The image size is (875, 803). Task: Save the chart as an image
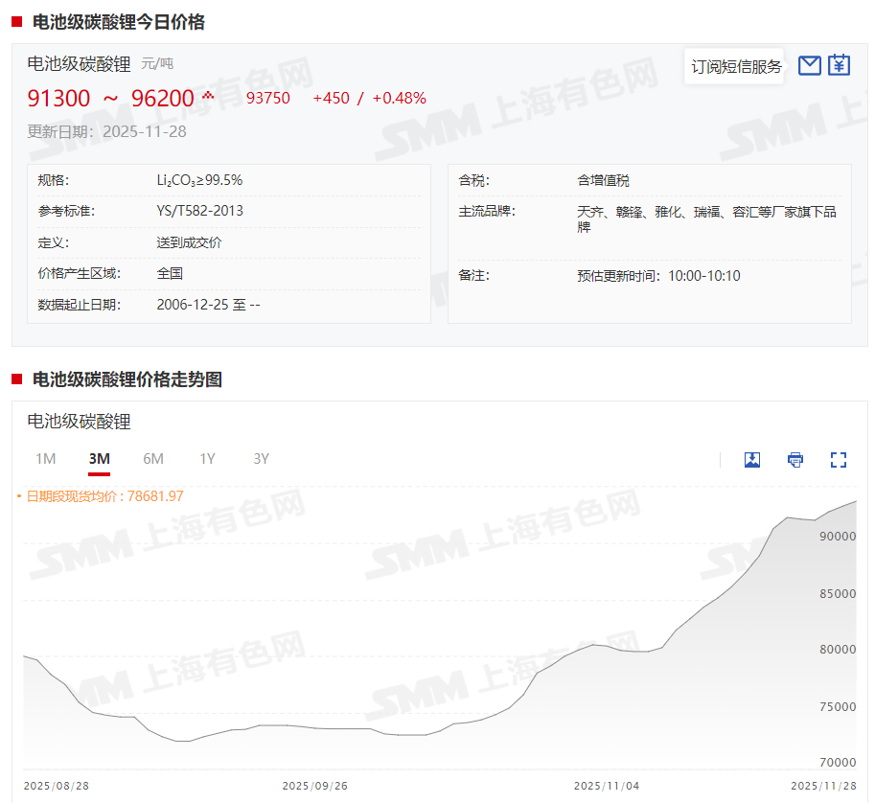tap(752, 460)
